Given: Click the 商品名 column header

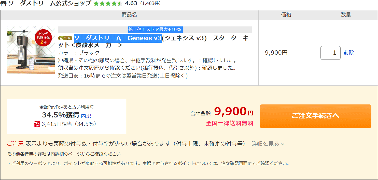Looking at the screenshot, I should [x=129, y=15].
